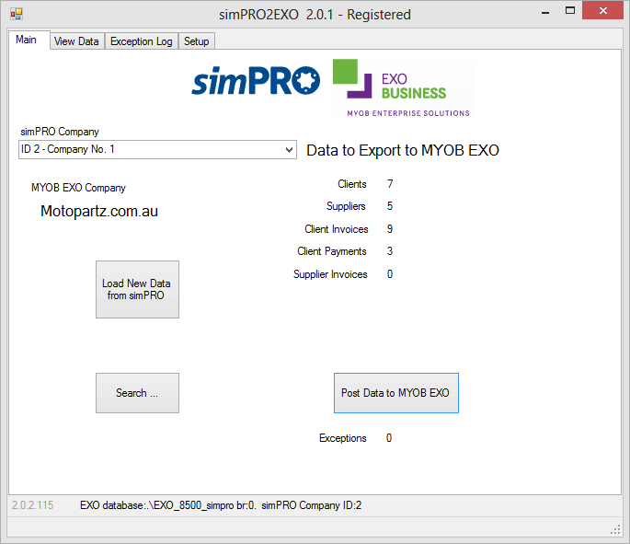Click the simPRO2EXO app icon in title bar
This screenshot has height=544, width=630.
[16, 14]
